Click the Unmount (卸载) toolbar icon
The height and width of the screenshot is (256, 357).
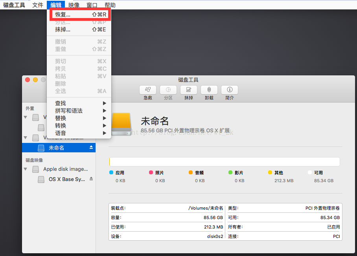click(x=209, y=90)
